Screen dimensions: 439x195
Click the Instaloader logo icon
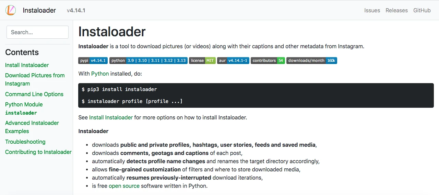tap(11, 10)
